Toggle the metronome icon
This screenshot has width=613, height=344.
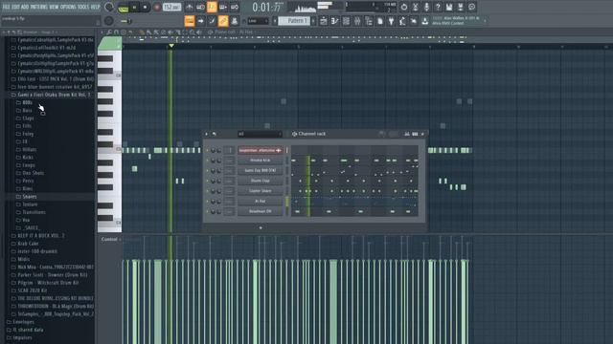tap(190, 7)
